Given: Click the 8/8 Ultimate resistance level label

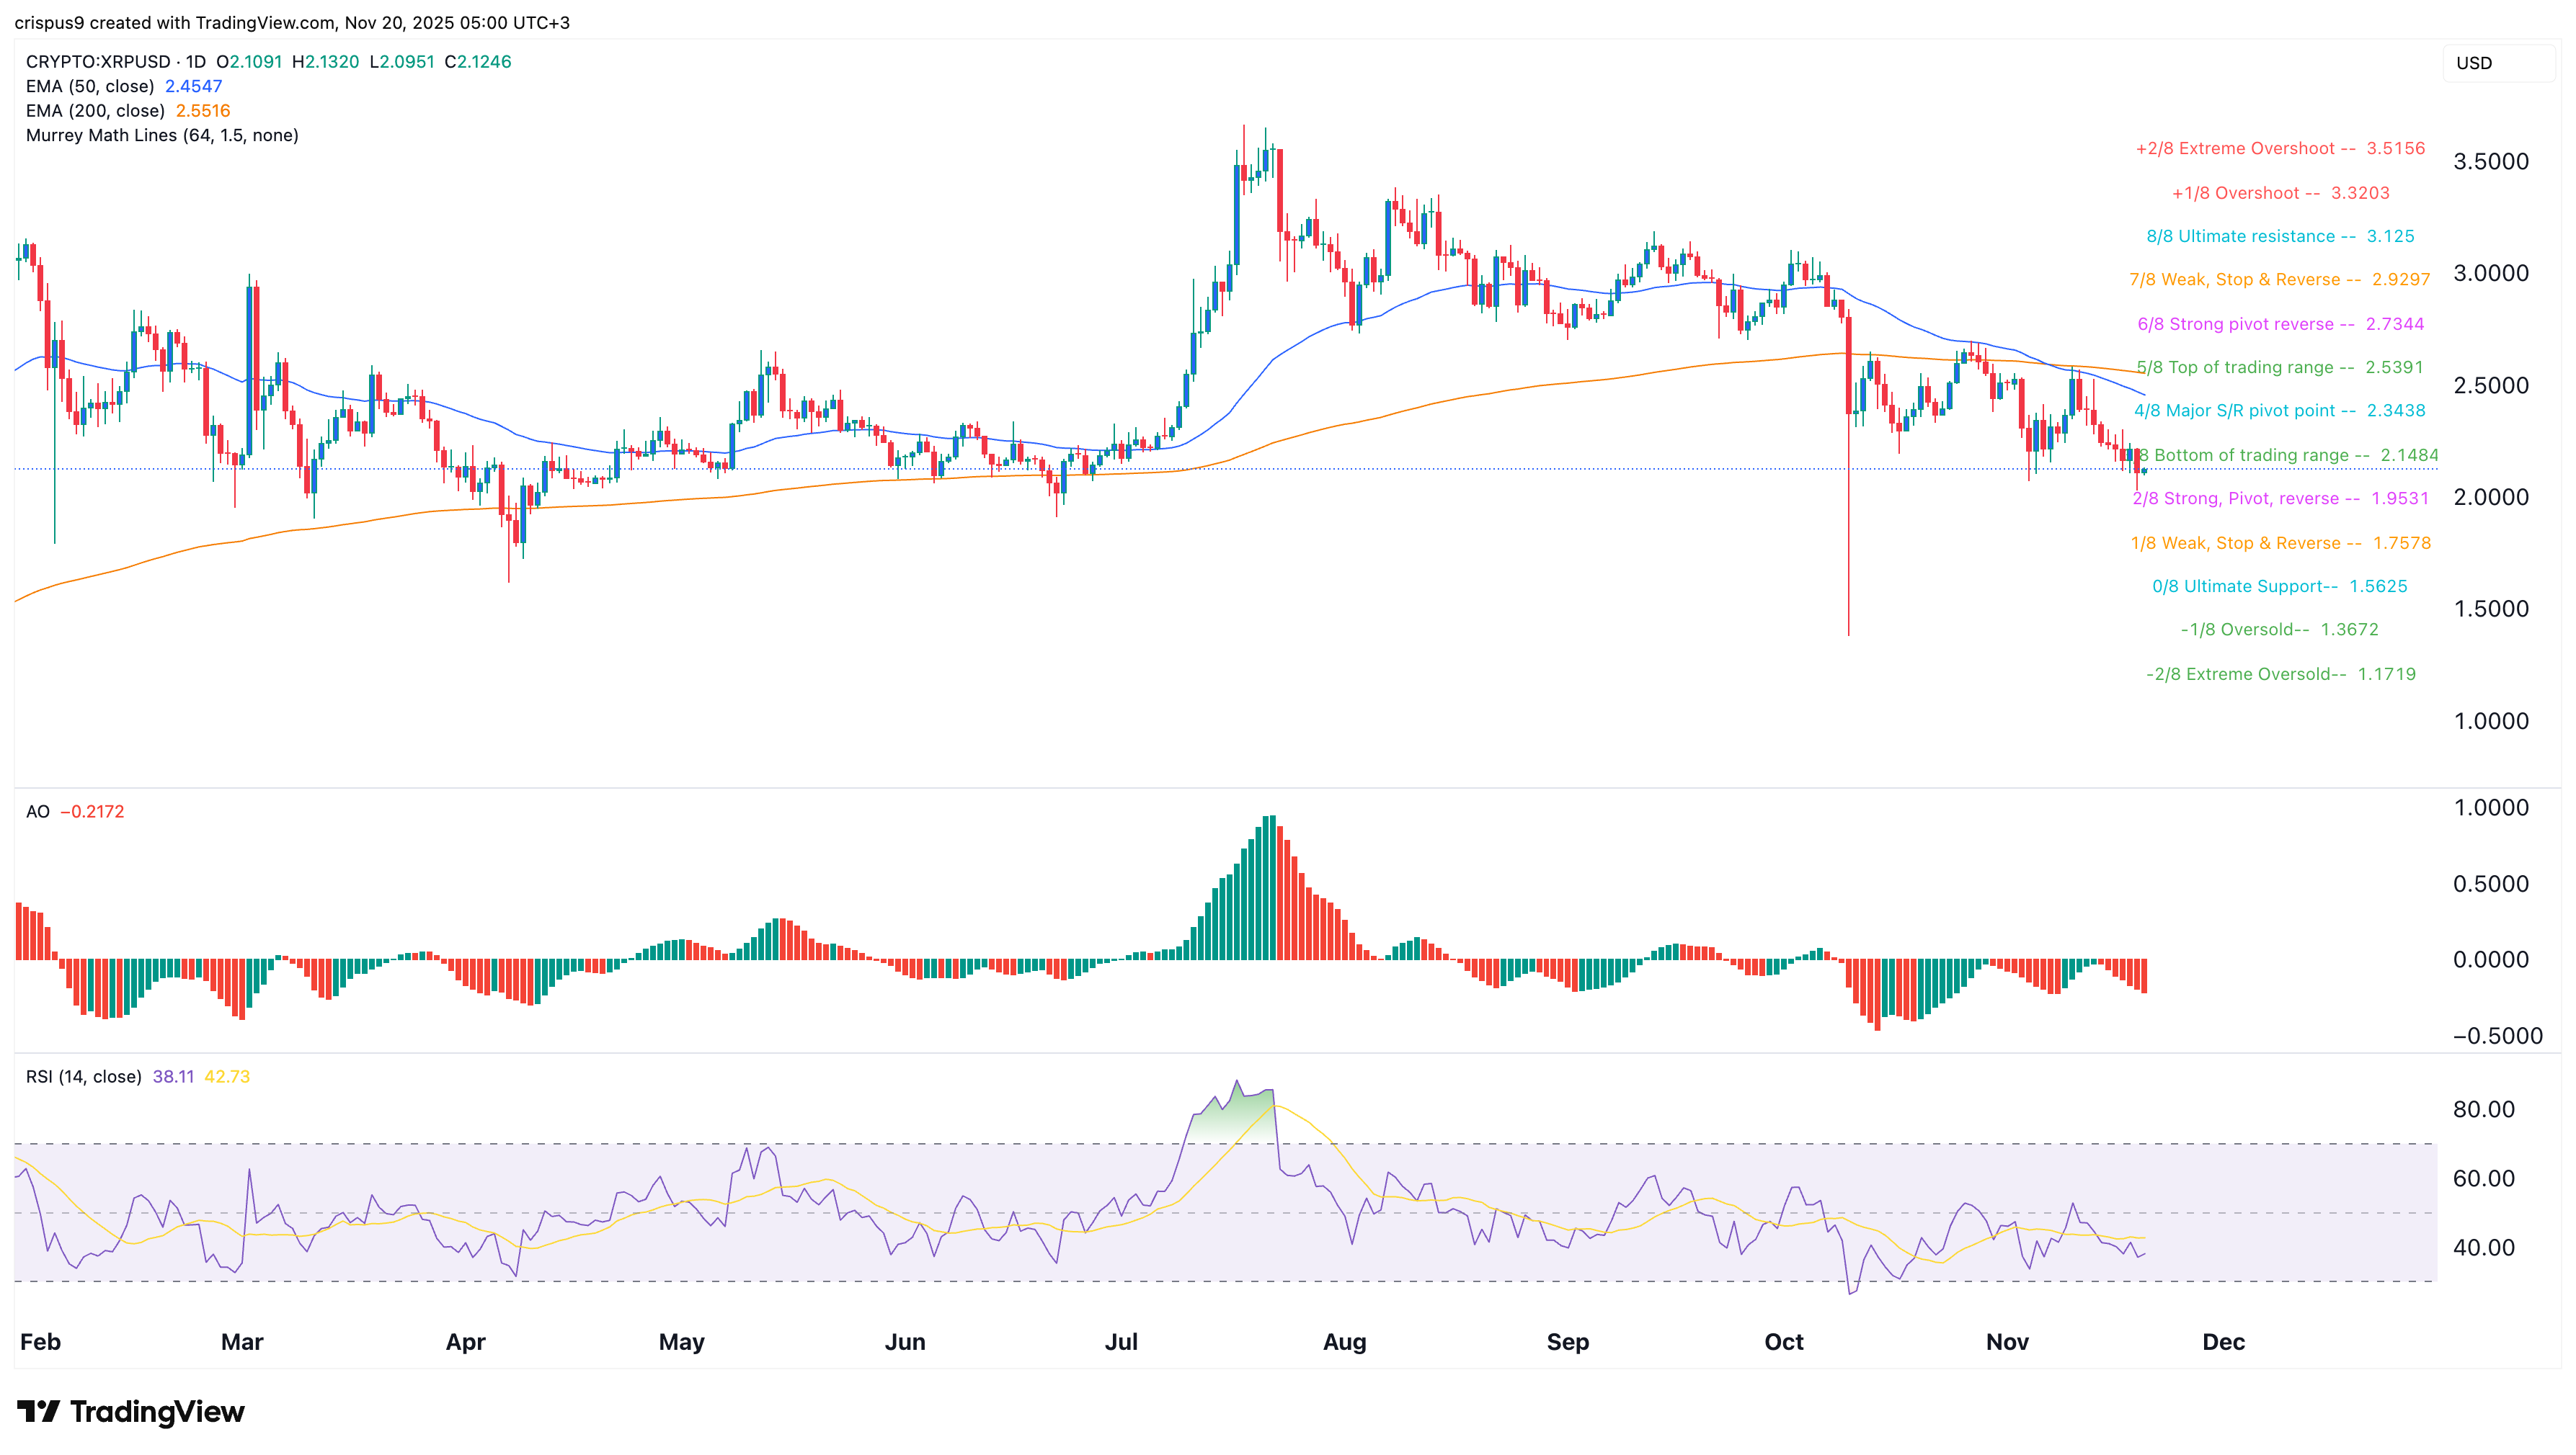Looking at the screenshot, I should (x=2279, y=237).
